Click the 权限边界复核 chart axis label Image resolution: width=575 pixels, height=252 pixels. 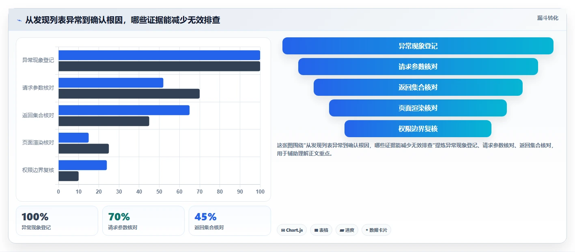(38, 170)
